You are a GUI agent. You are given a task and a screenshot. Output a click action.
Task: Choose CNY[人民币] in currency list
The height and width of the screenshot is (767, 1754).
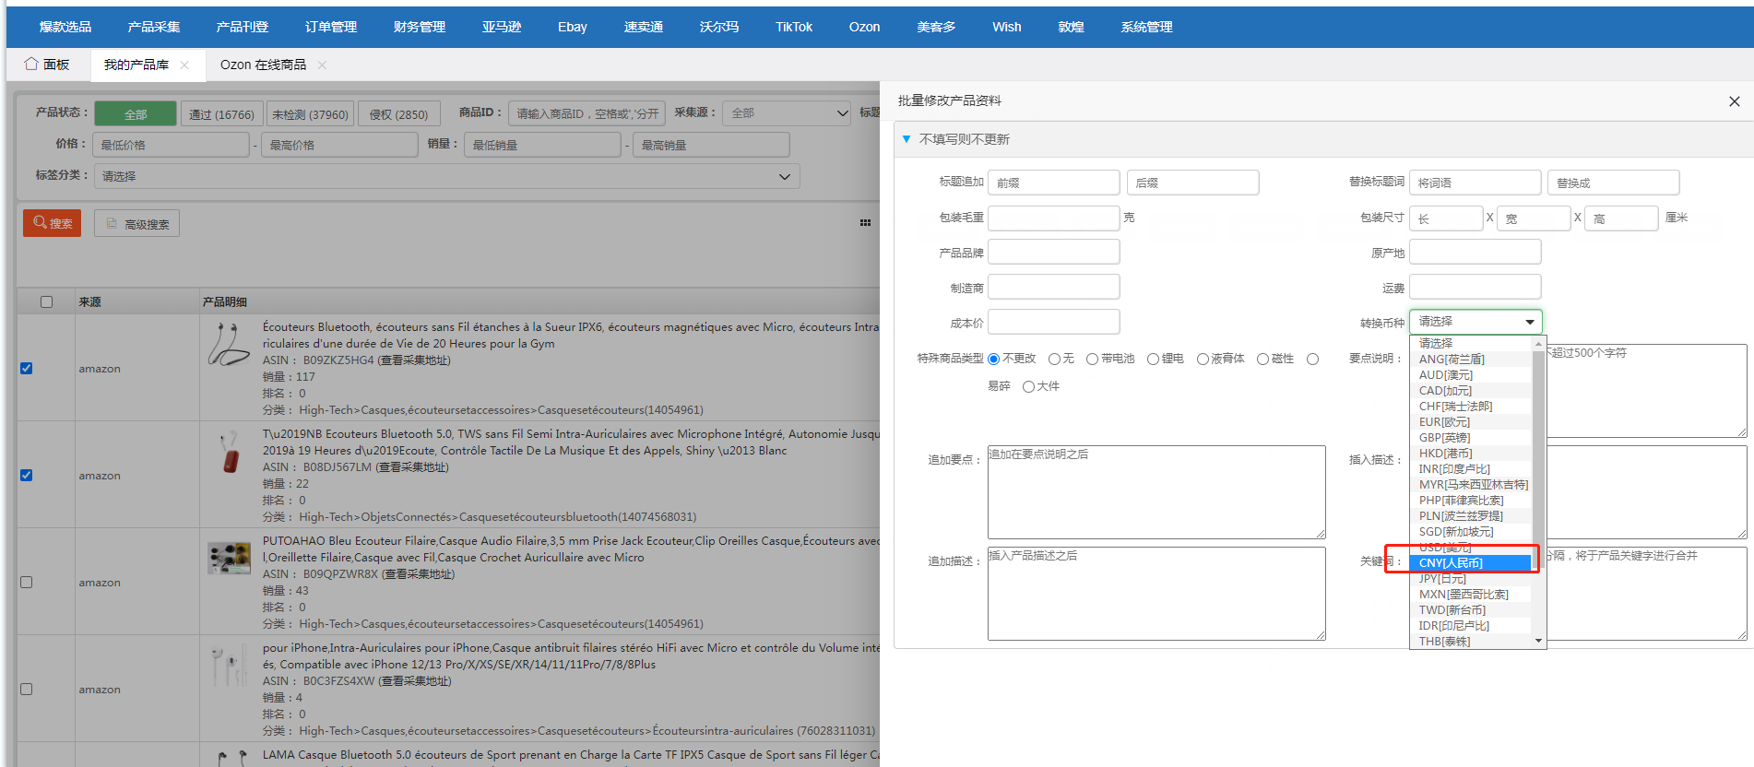point(1470,563)
